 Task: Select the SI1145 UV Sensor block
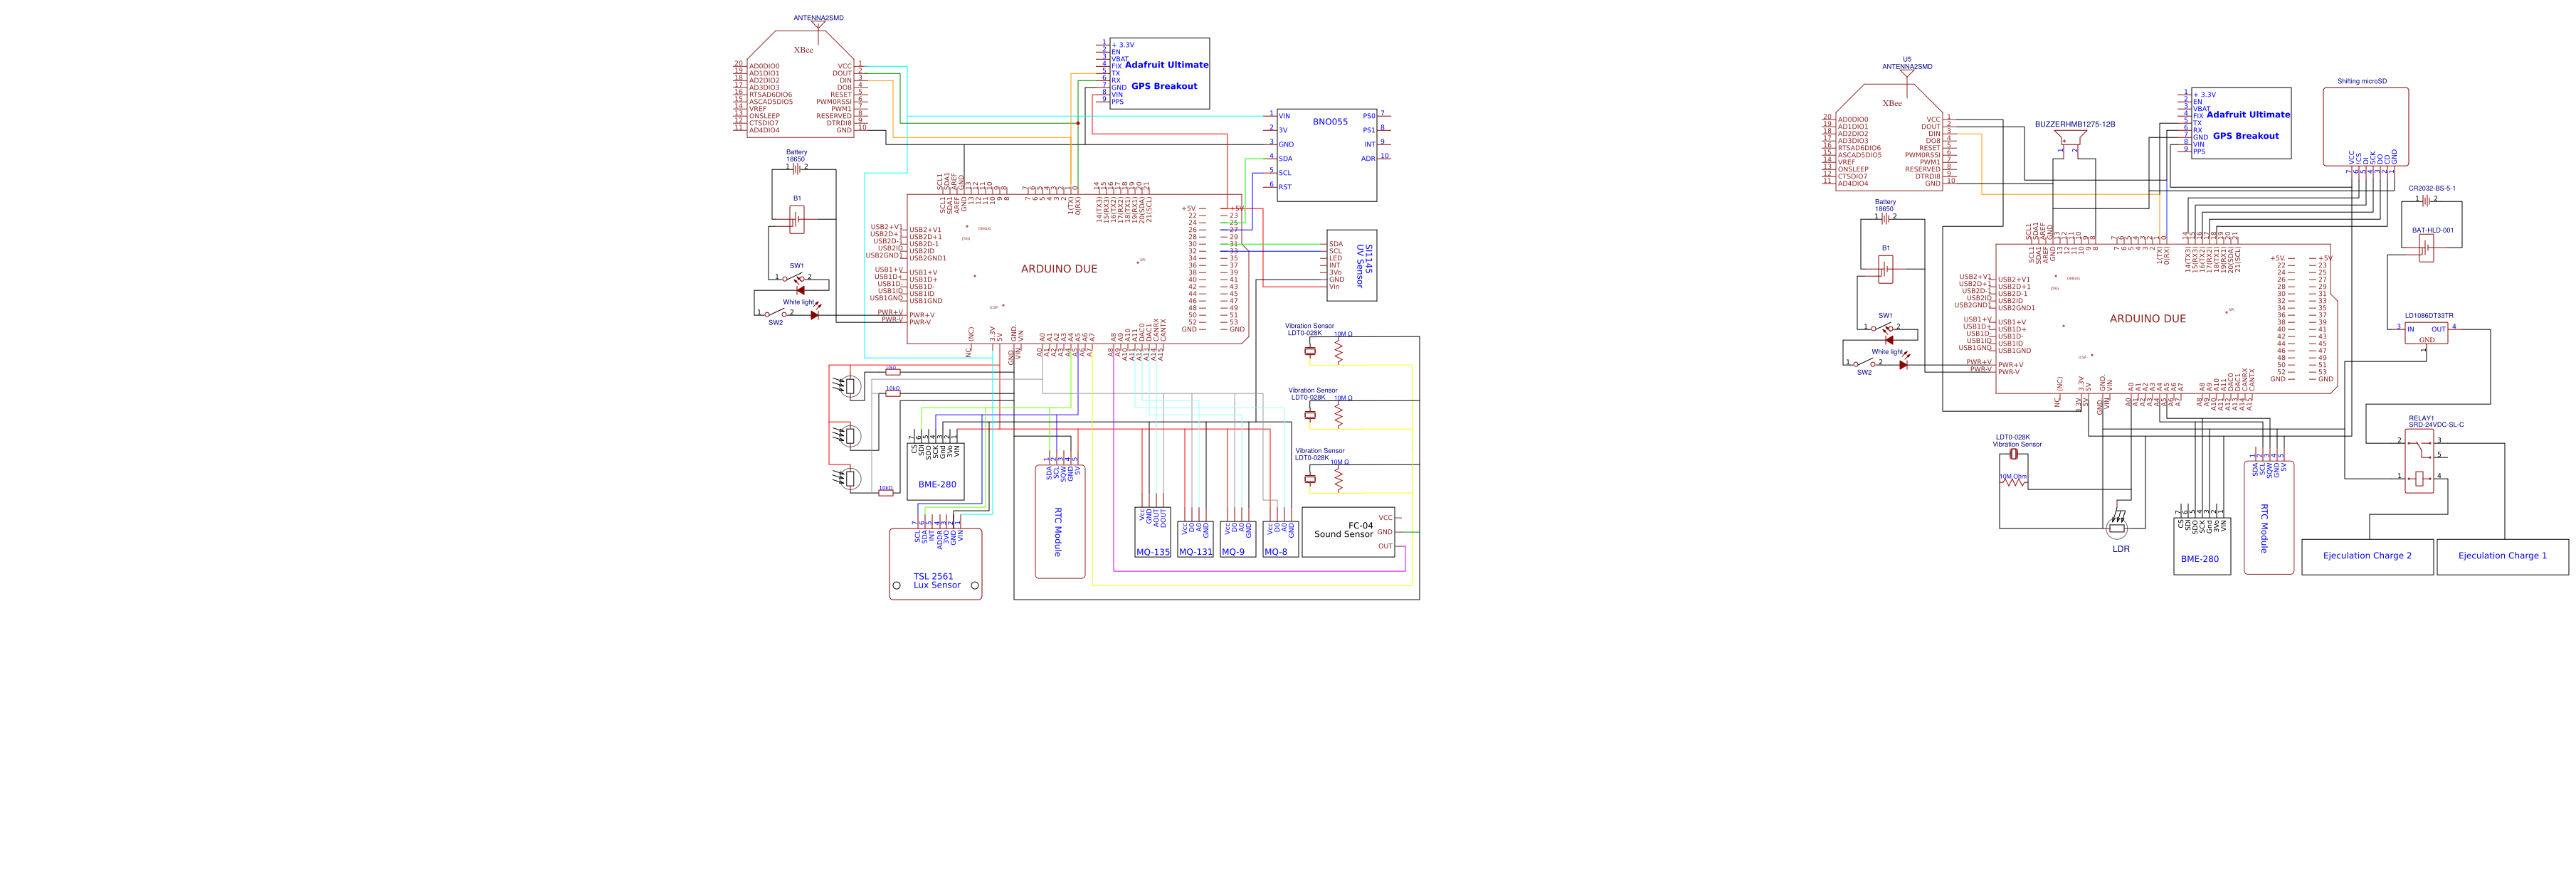click(x=1351, y=265)
